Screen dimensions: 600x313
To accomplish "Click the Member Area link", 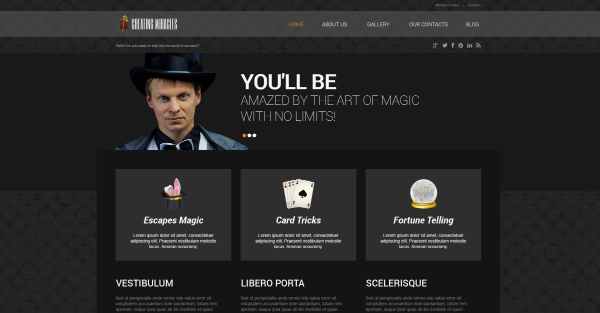I will [x=447, y=5].
